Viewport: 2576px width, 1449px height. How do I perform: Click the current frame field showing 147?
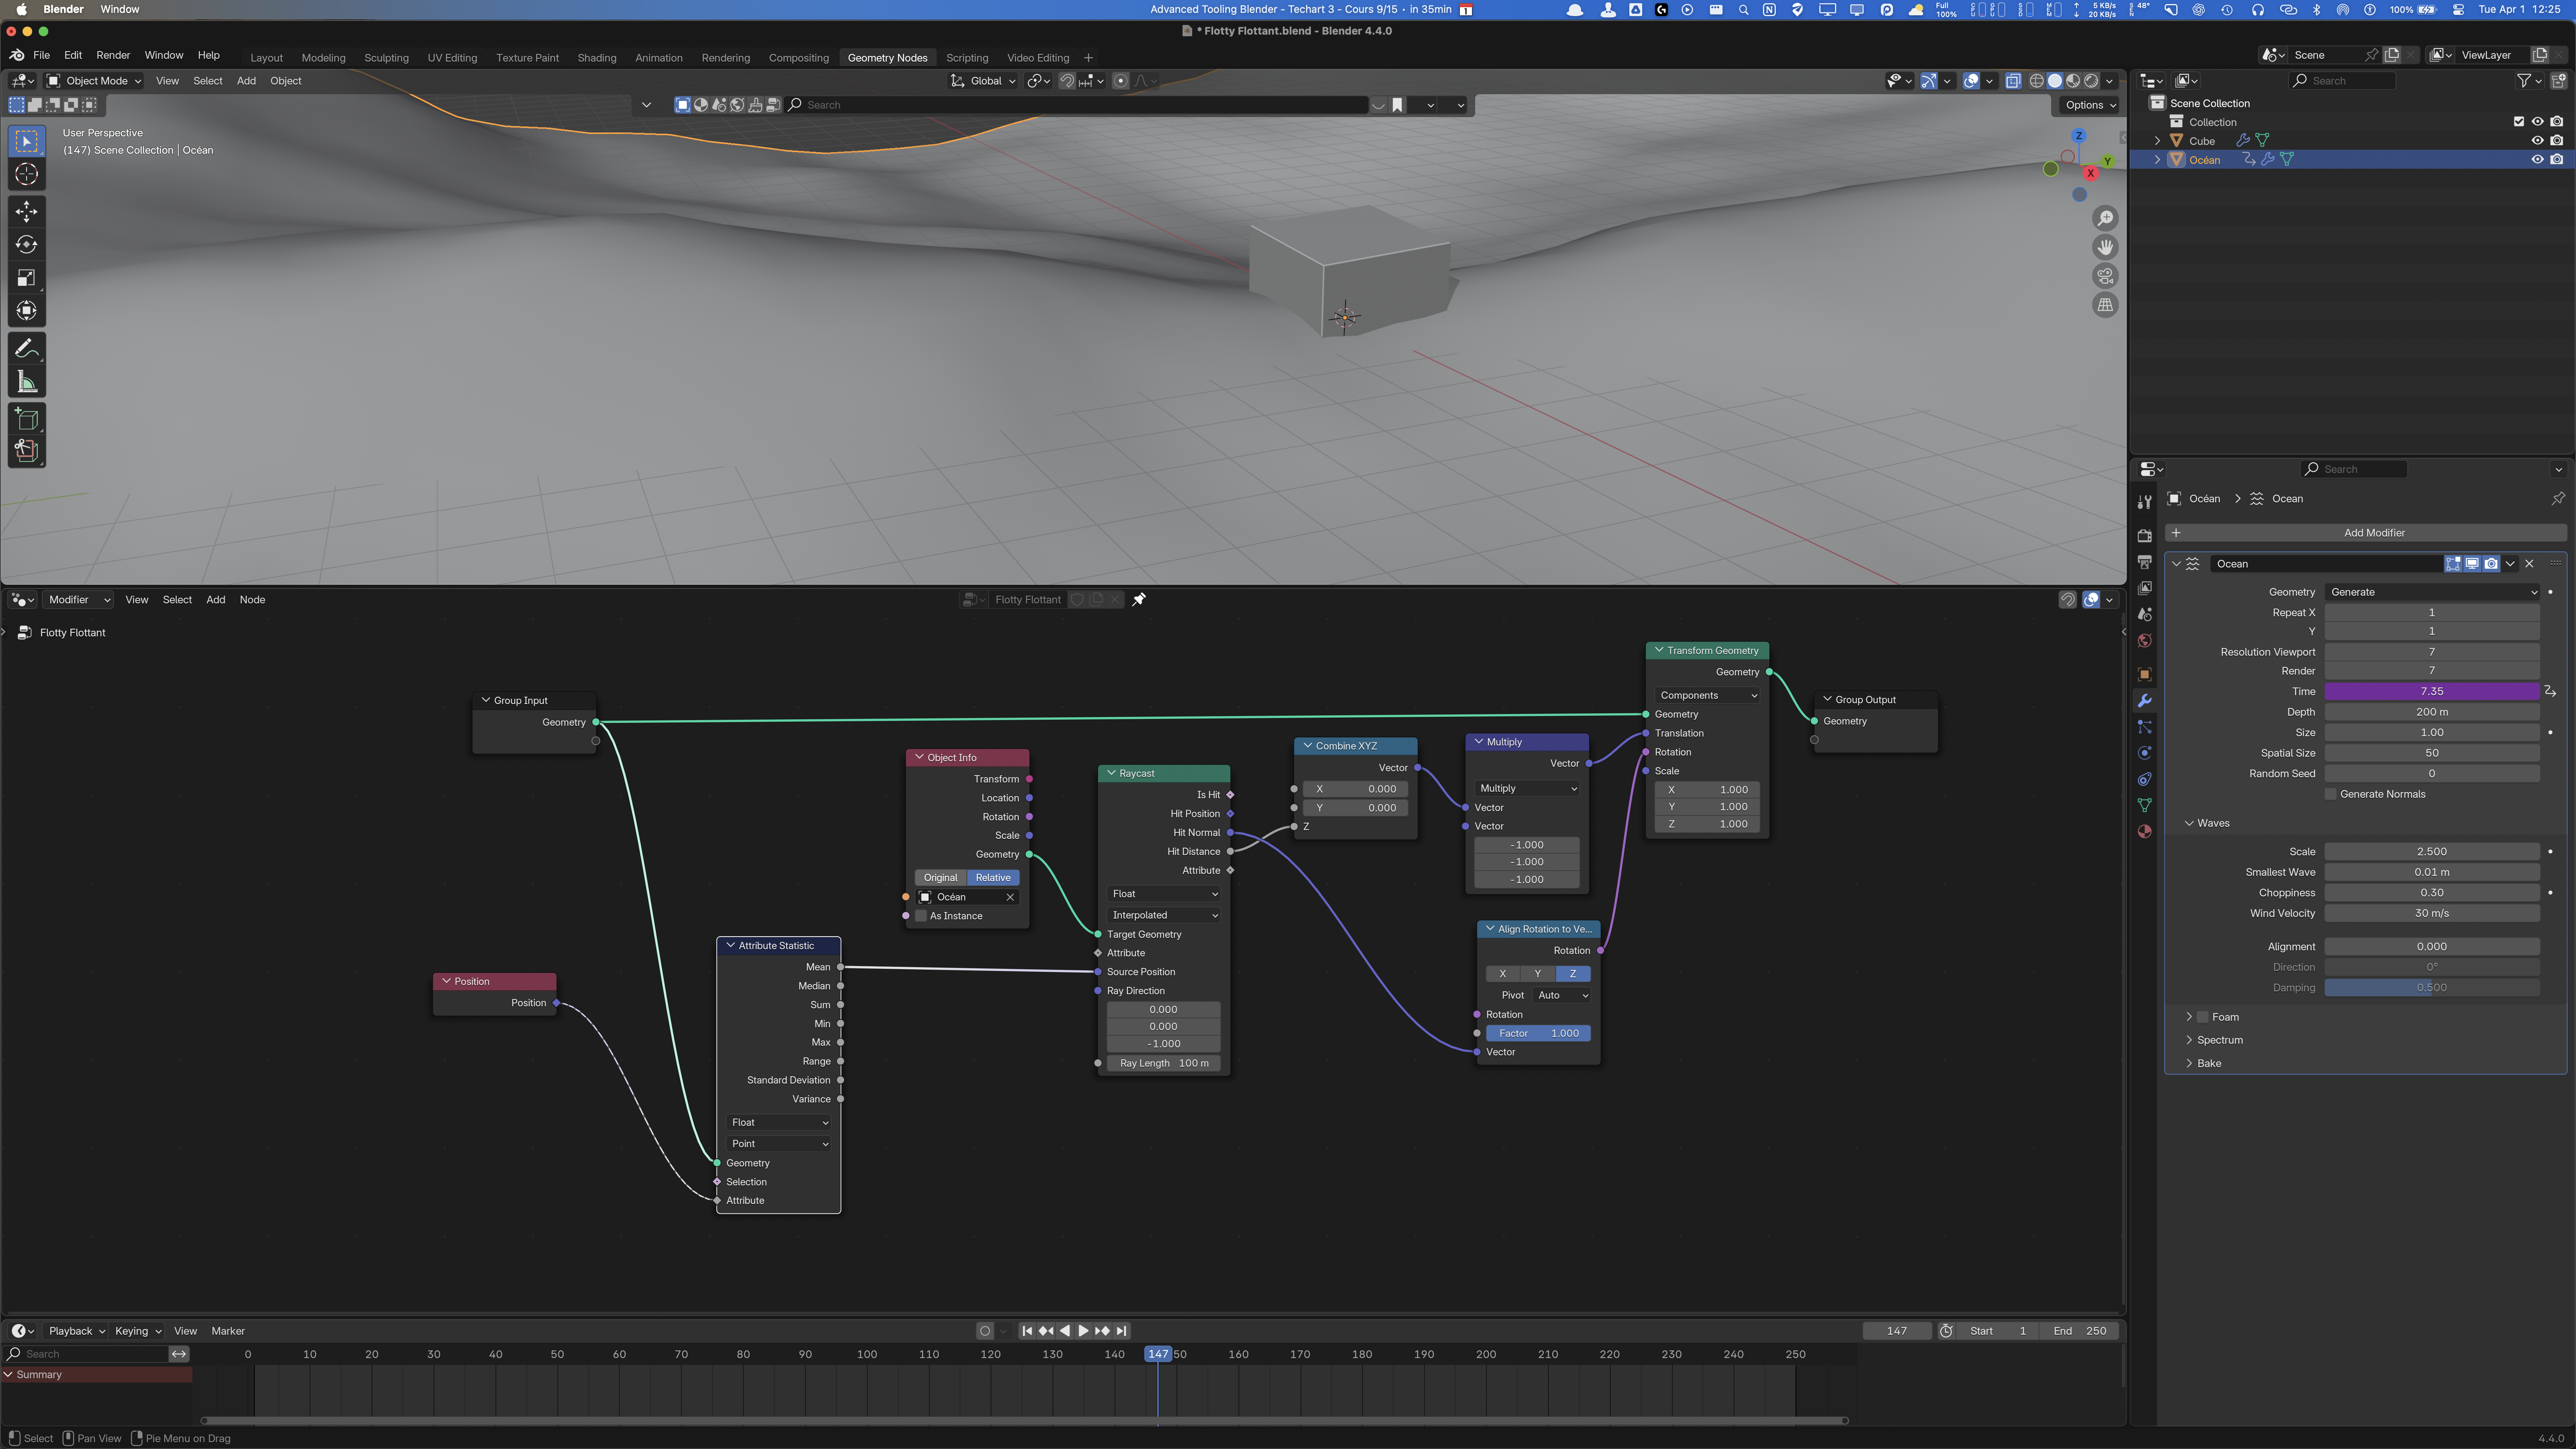(x=1896, y=1331)
